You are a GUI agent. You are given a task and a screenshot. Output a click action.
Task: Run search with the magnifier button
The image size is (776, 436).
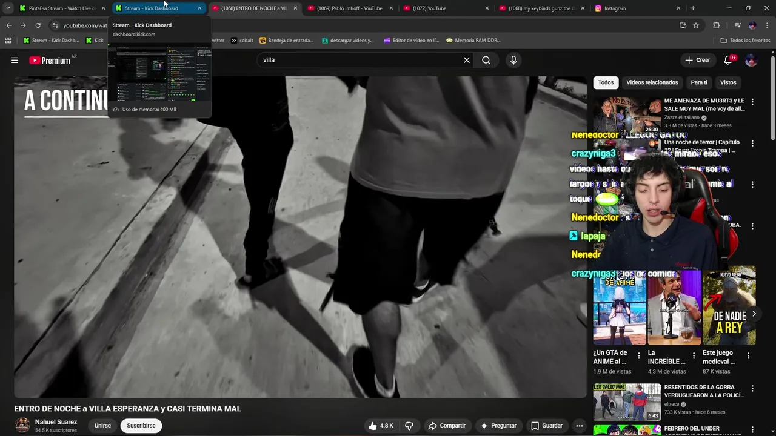tap(486, 60)
